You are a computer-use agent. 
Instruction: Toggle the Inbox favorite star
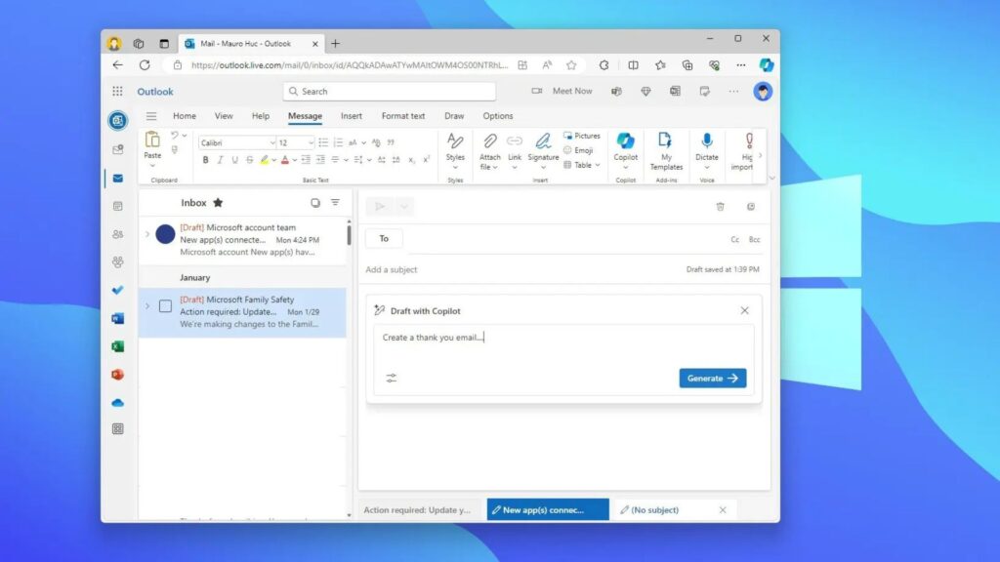218,203
